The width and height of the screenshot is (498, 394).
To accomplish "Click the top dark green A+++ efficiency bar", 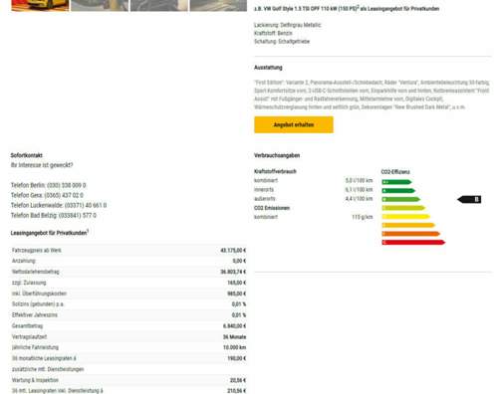I will tap(396, 182).
